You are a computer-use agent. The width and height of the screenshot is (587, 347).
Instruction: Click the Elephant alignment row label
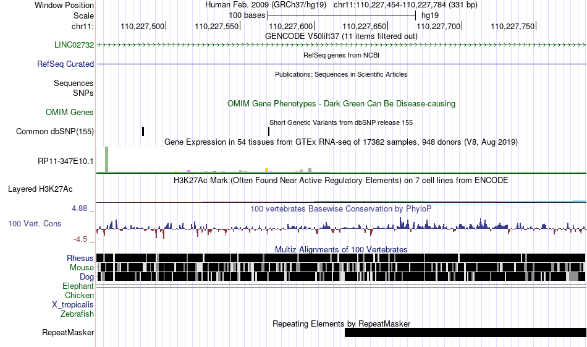click(x=78, y=286)
